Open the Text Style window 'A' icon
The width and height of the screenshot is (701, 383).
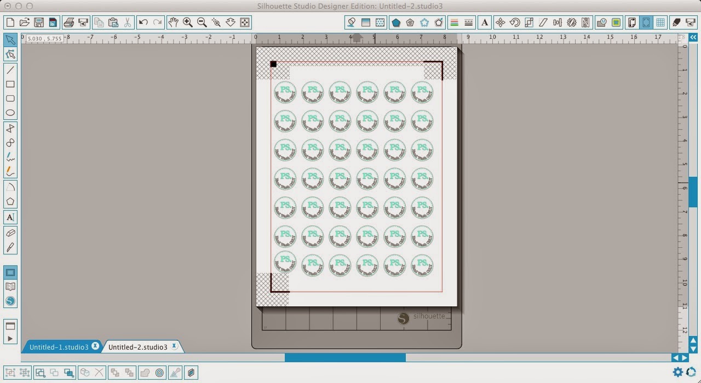pyautogui.click(x=485, y=22)
